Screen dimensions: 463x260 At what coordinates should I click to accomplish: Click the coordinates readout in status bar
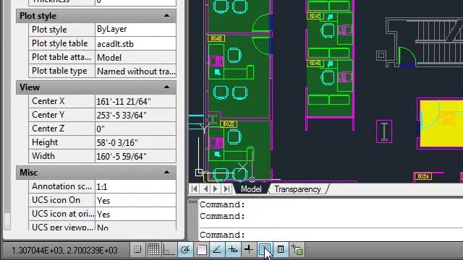(x=64, y=251)
